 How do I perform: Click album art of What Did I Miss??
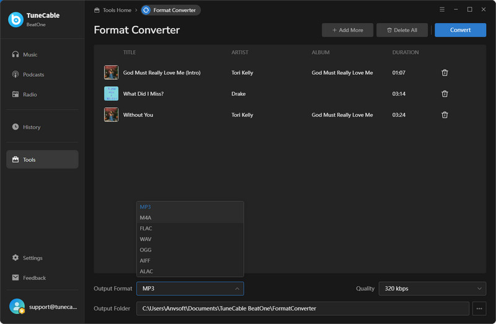click(x=111, y=94)
